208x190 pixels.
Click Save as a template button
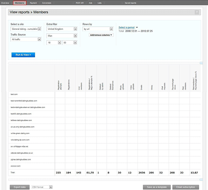pos(157,187)
